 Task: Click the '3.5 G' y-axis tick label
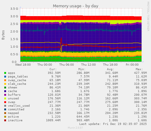coord(14,9)
